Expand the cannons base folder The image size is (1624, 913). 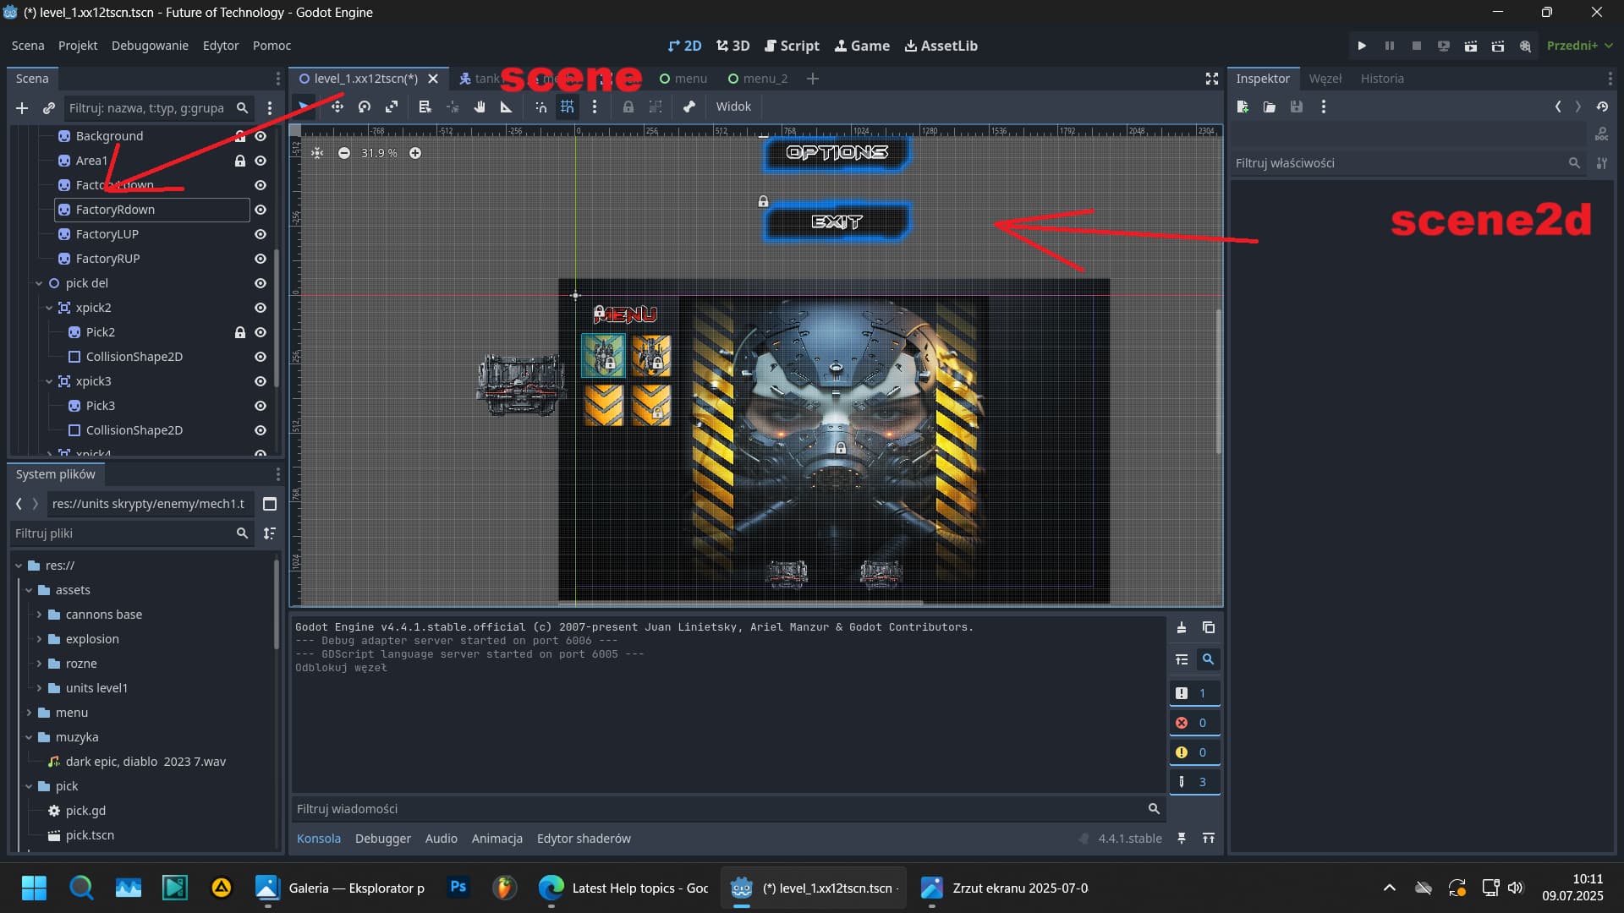click(39, 615)
